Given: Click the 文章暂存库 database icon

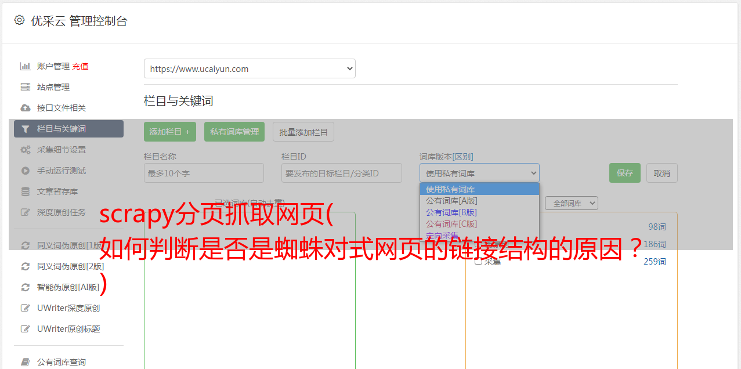Looking at the screenshot, I should point(26,191).
